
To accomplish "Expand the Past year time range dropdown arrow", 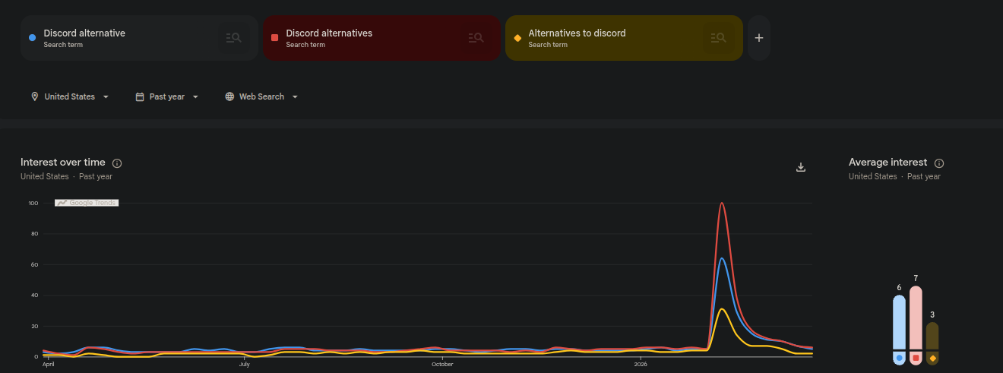I will 195,97.
